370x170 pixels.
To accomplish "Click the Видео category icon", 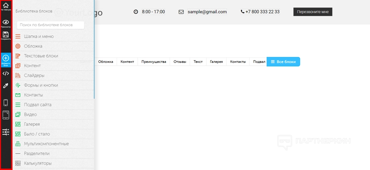I will point(18,115).
